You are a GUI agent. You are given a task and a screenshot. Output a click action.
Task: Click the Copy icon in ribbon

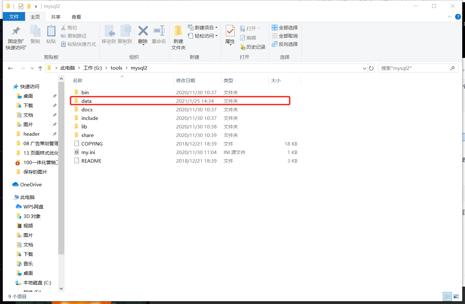[35, 31]
